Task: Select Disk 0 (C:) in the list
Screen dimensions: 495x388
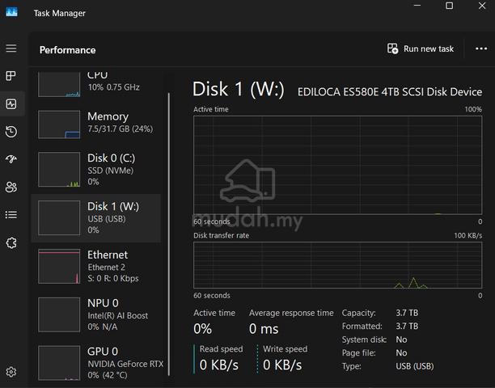Action: point(95,170)
